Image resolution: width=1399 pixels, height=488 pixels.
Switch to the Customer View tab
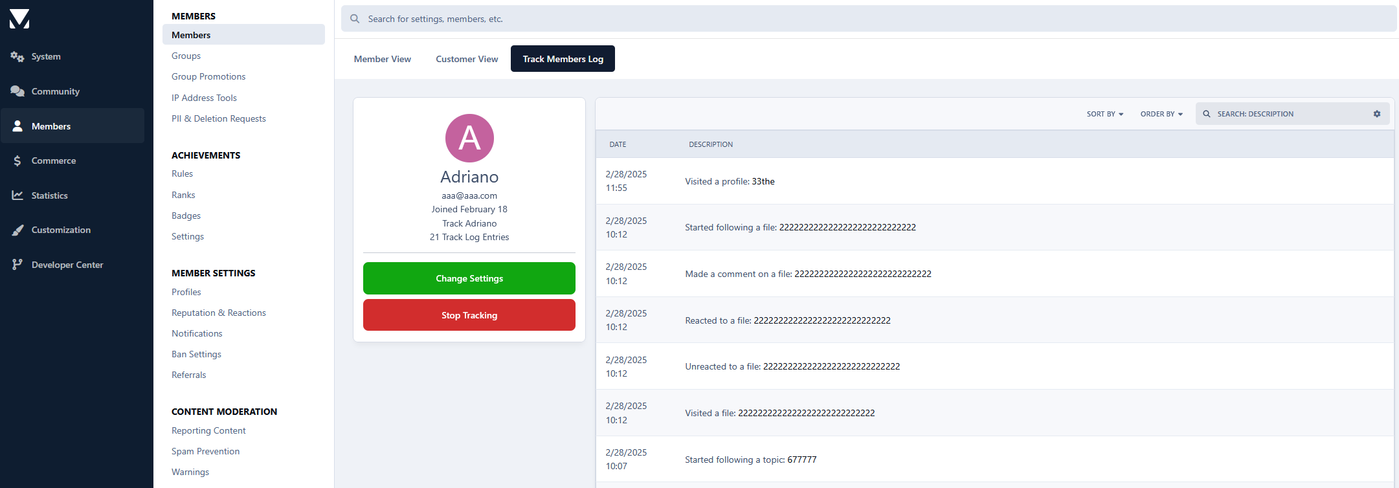point(467,59)
